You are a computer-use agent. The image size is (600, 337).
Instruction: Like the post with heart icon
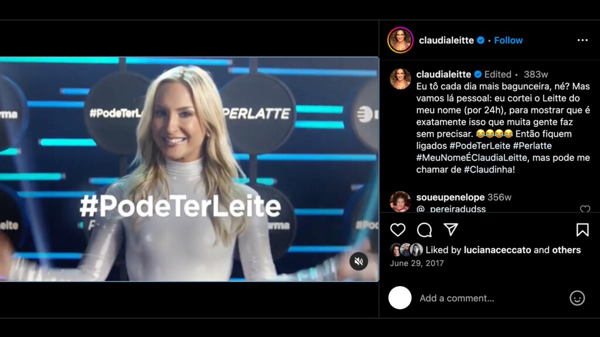(x=398, y=229)
